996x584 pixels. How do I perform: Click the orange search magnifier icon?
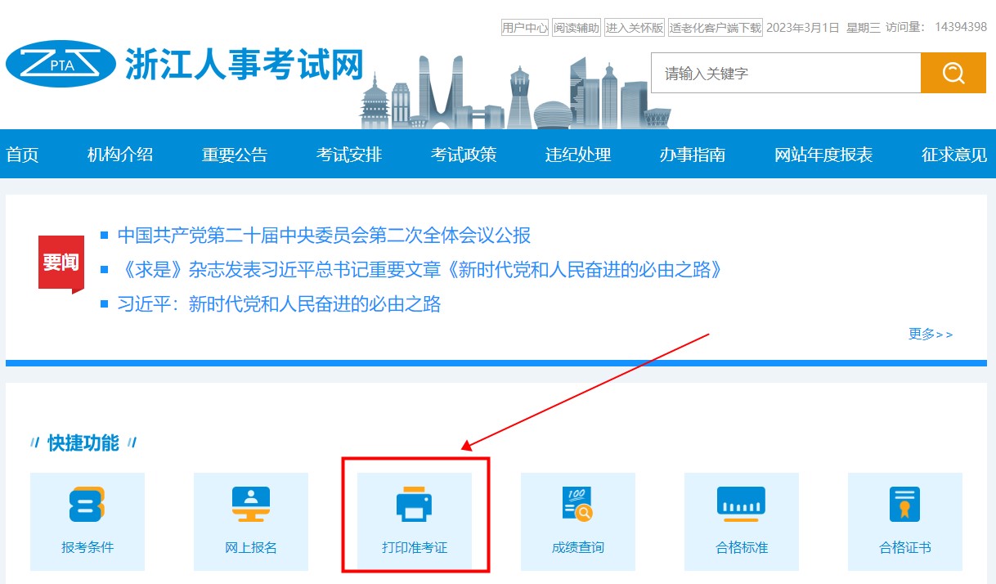(953, 73)
